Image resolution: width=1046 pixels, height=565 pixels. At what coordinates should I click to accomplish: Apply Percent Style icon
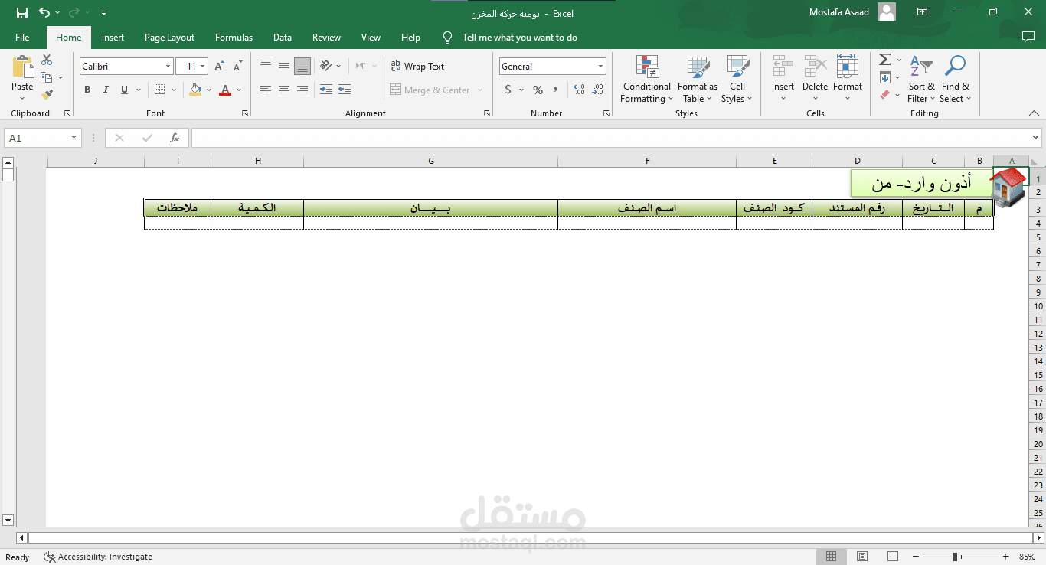pyautogui.click(x=538, y=90)
